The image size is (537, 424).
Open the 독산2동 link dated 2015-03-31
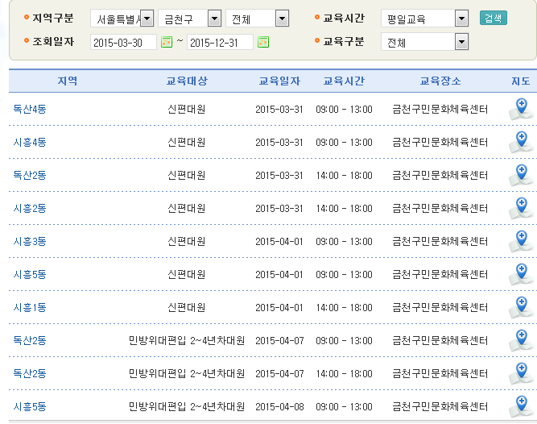click(30, 175)
